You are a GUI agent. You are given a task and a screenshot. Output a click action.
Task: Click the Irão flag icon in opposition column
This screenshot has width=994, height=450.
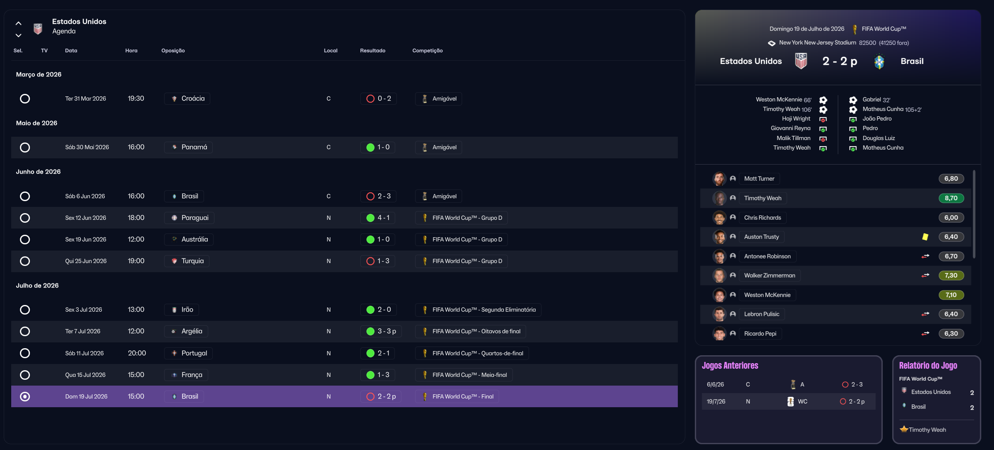175,310
